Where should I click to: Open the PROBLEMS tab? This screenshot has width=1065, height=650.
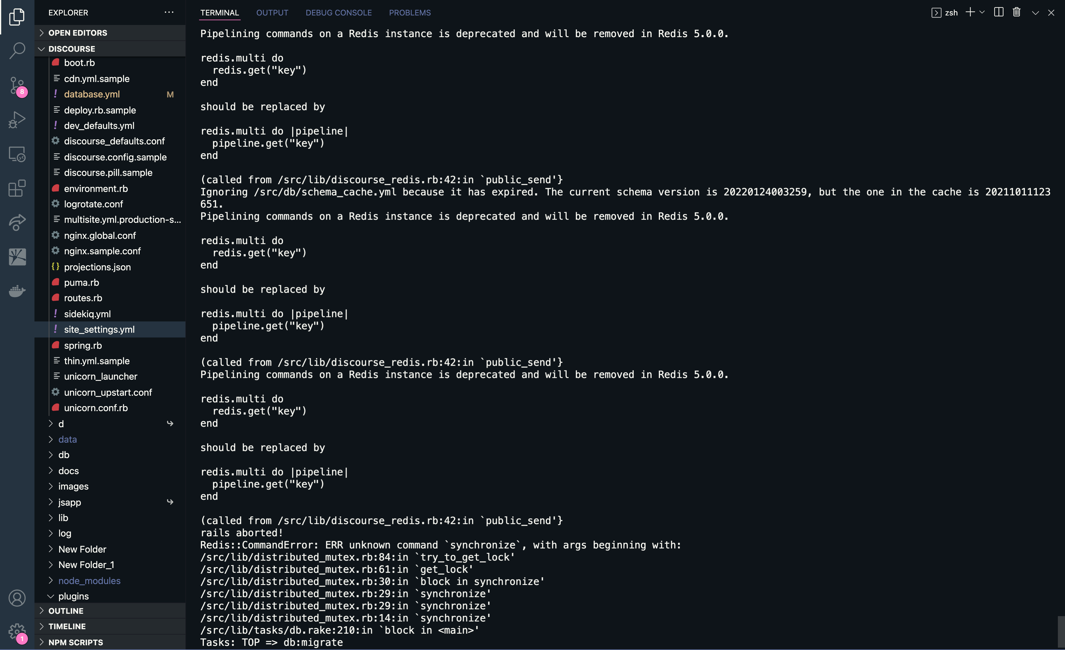[410, 12]
